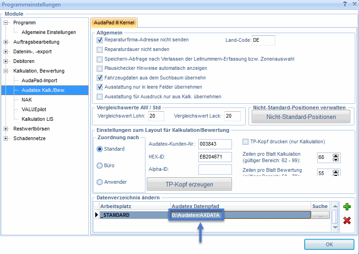Viewport: 359px width, 254px height.
Task: Select Datenim-, -export tree label
Action: (x=32, y=51)
